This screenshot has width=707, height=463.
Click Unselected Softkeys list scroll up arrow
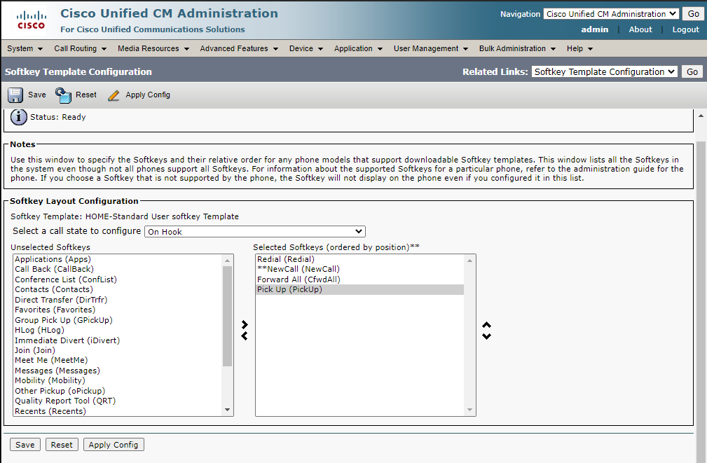(228, 260)
